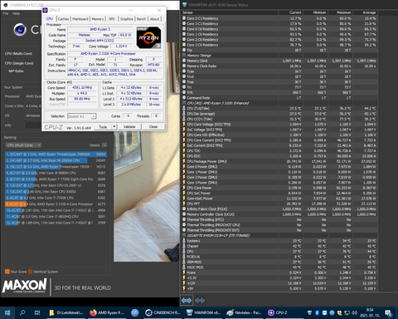Click the taskbar clock showing 9:34
The height and width of the screenshot is (319, 398).
click(x=370, y=313)
